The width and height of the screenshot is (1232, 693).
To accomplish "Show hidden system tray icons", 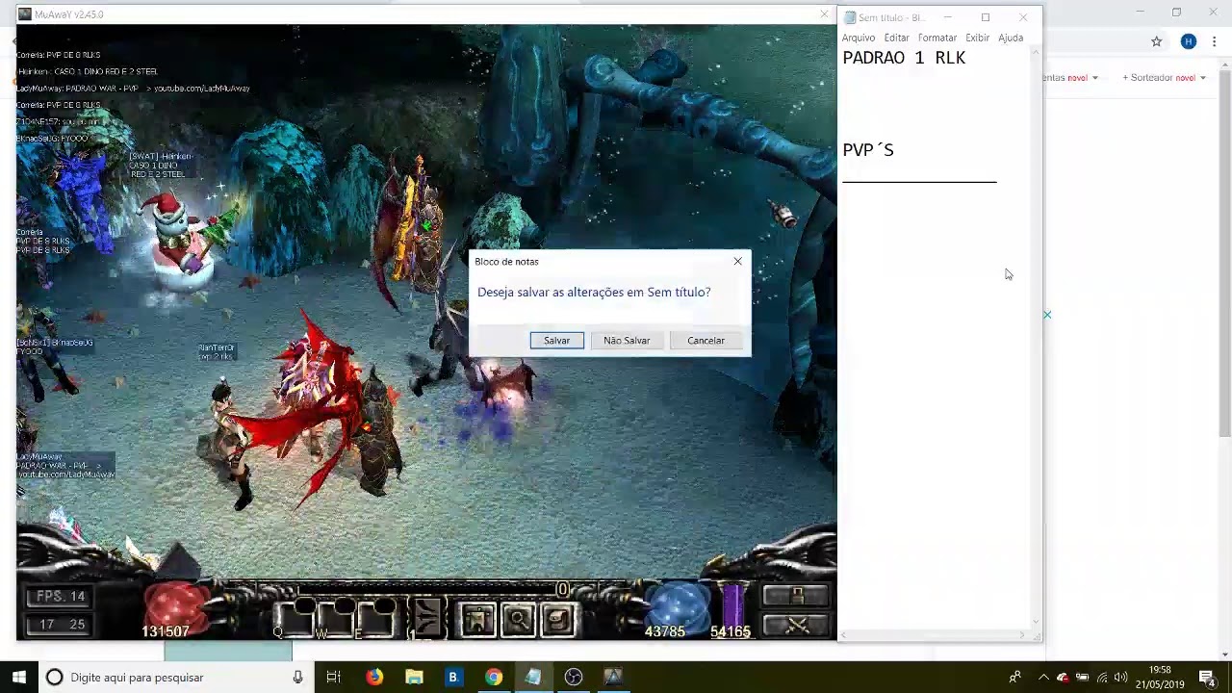I will coord(1043,678).
